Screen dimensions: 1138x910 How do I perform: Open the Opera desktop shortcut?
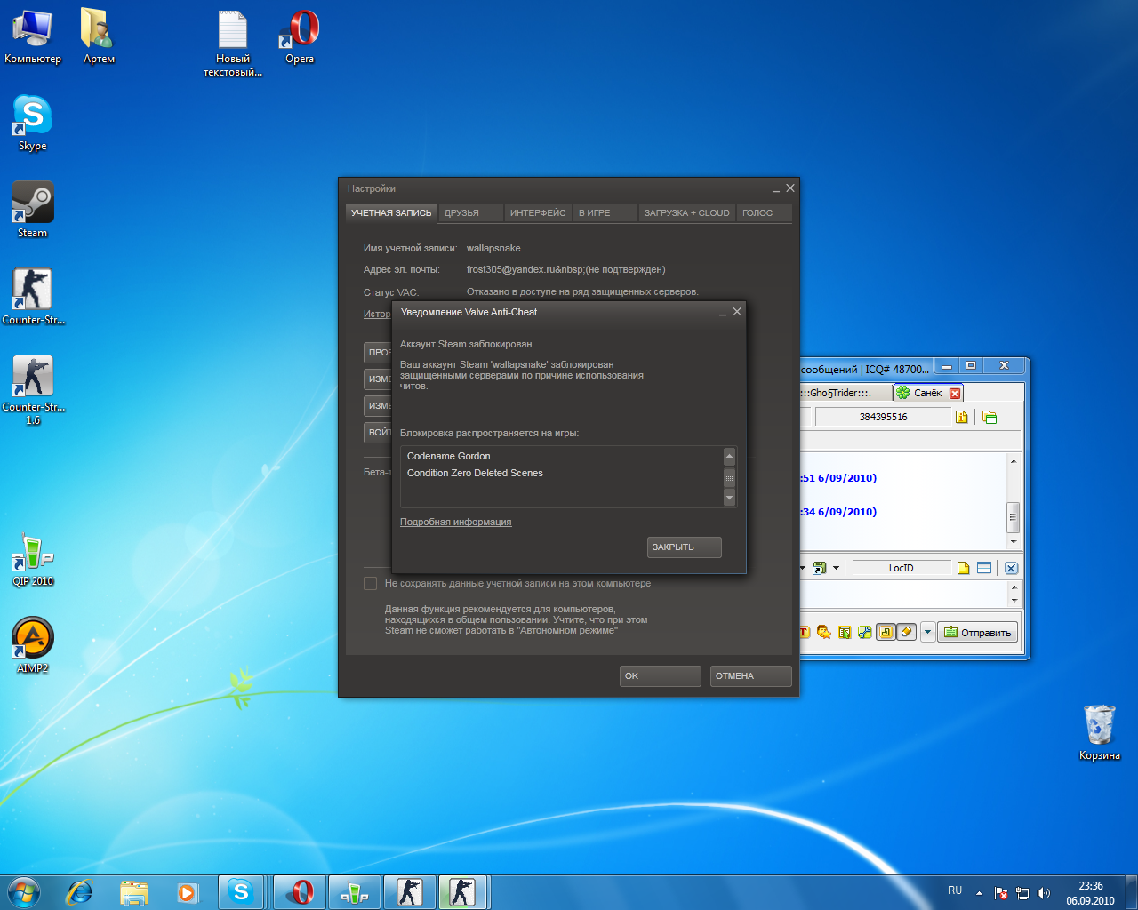pos(300,31)
